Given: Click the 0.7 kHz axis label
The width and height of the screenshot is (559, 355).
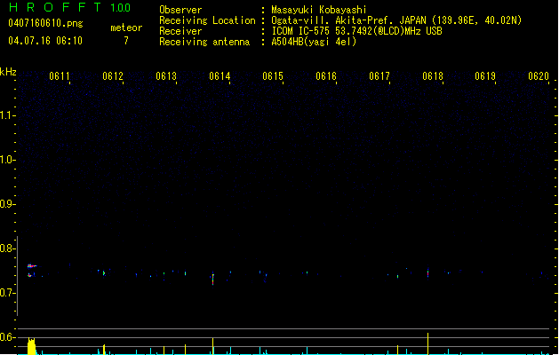Looking at the screenshot, I should pos(8,293).
